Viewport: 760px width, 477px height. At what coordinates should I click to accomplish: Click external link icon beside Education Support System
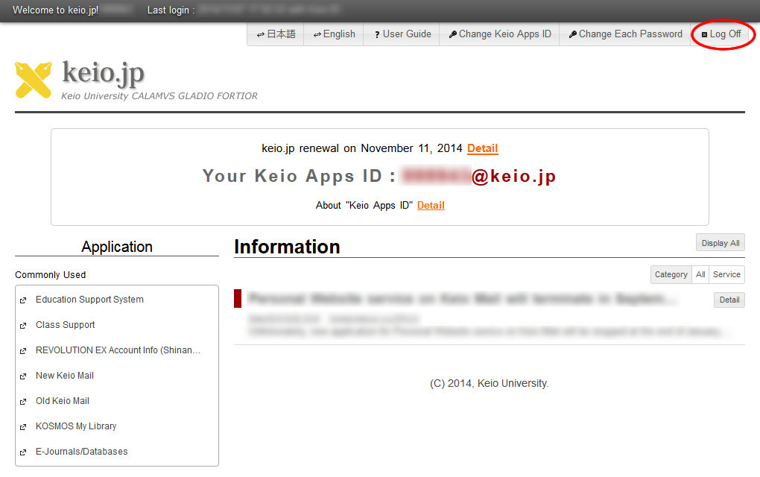pos(23,300)
